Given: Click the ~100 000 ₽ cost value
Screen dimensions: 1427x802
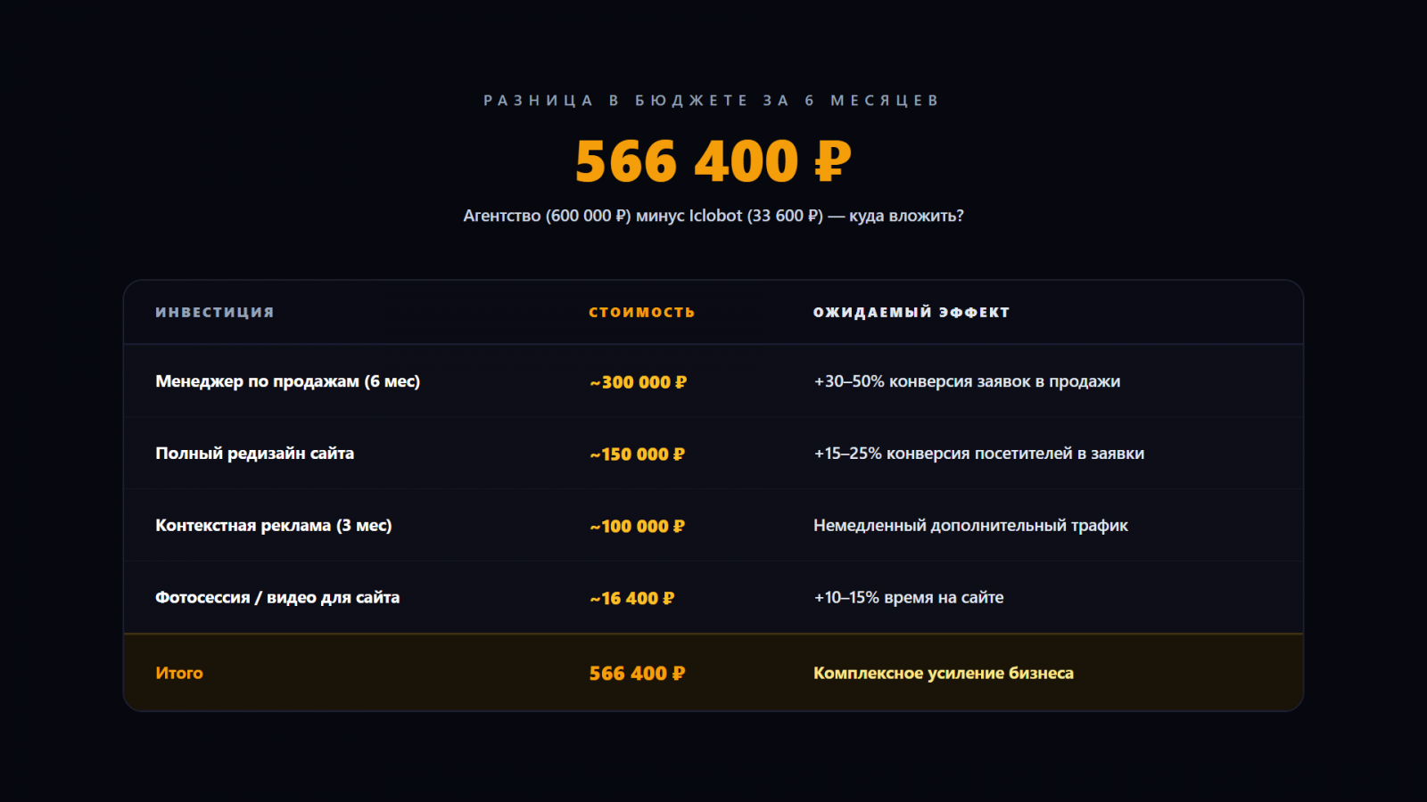Looking at the screenshot, I should (x=637, y=527).
